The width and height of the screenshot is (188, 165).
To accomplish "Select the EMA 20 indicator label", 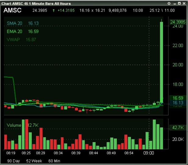I will [13, 31].
